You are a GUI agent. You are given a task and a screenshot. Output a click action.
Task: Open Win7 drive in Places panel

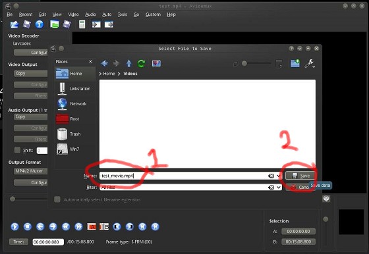(x=75, y=149)
